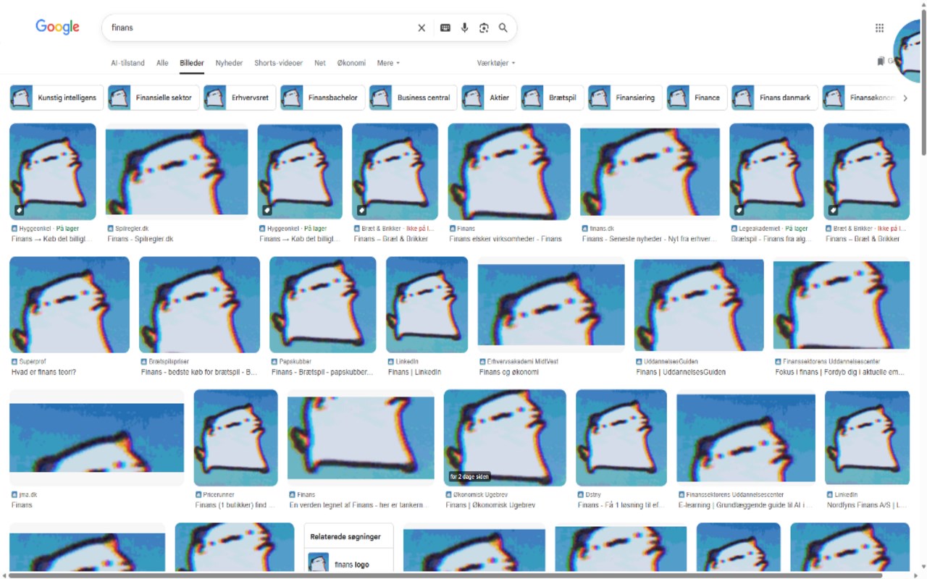This screenshot has width=927, height=579.
Task: Click 'Fokus i finans' result title
Action: tap(840, 372)
